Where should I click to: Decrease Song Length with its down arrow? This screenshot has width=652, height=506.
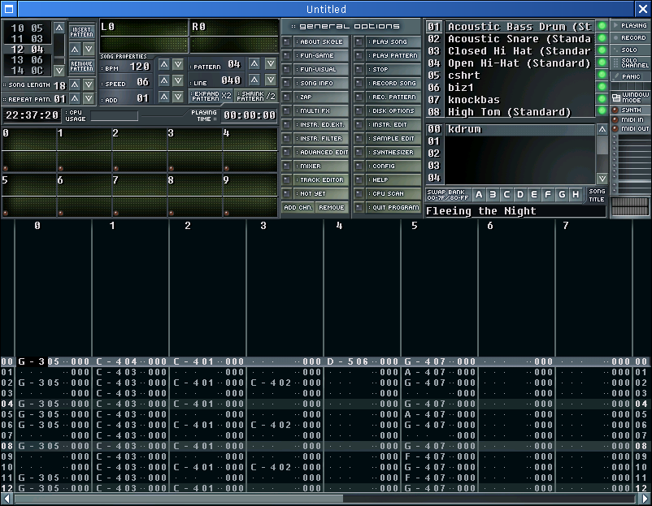click(x=89, y=84)
